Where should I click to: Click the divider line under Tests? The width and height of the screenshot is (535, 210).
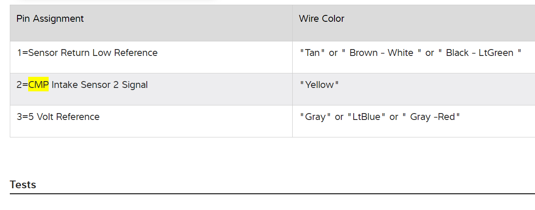272,194
